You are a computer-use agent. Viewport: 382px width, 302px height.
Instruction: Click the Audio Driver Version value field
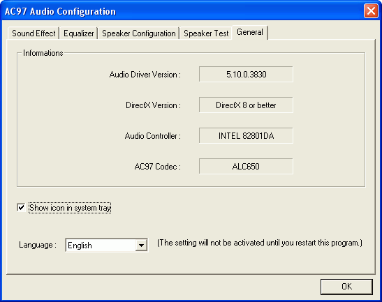tap(246, 74)
